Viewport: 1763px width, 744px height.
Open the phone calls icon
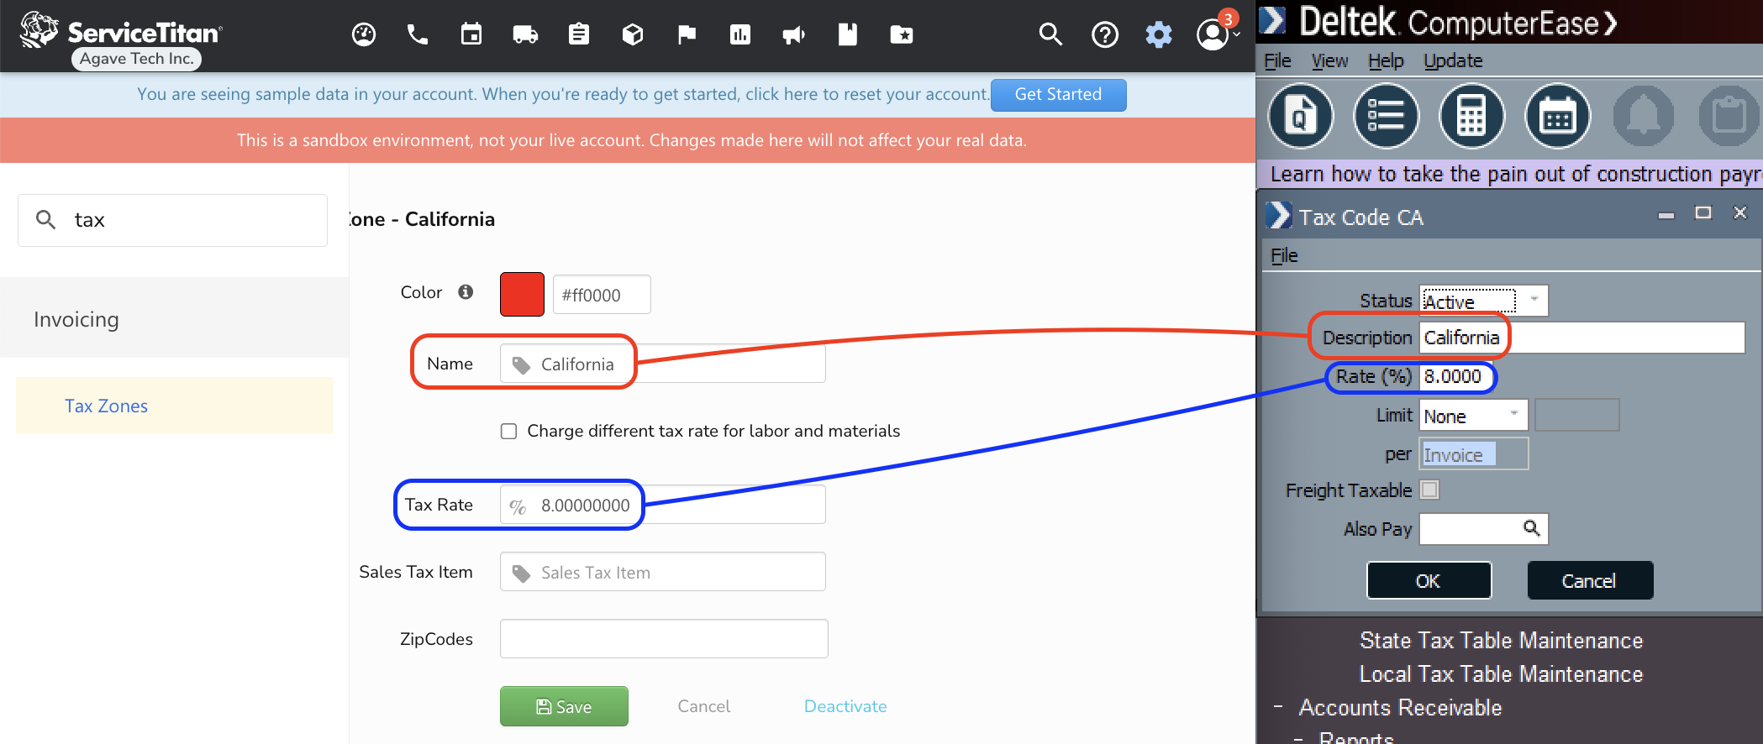(x=418, y=34)
